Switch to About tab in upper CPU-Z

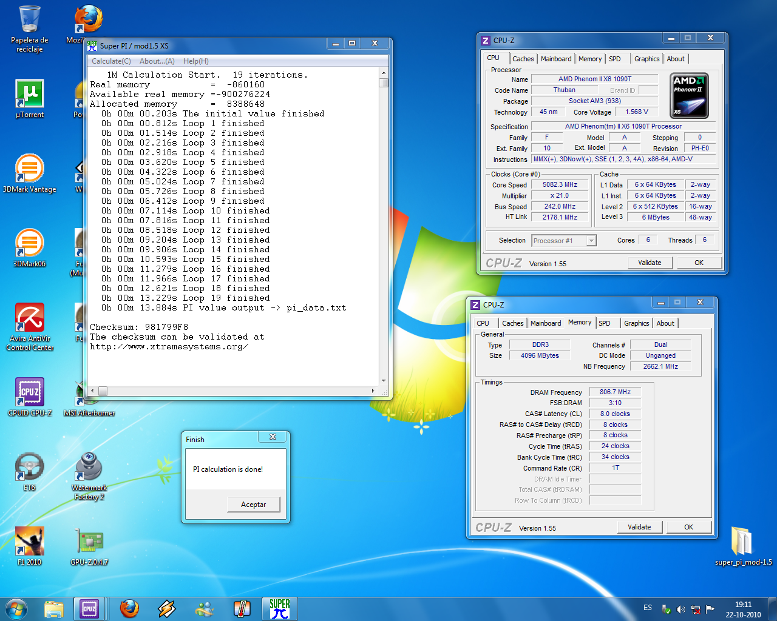pos(676,59)
